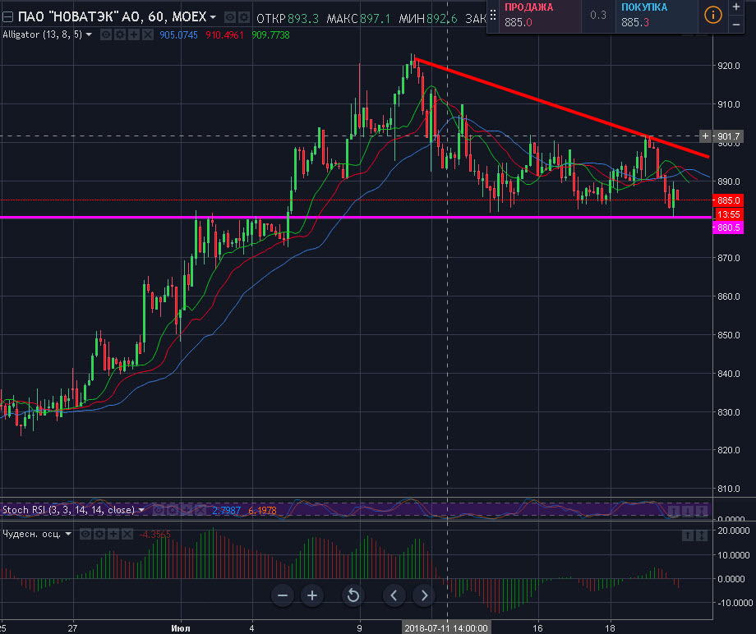Zoom out the chart with minus button
This screenshot has width=756, height=634.
(x=283, y=596)
